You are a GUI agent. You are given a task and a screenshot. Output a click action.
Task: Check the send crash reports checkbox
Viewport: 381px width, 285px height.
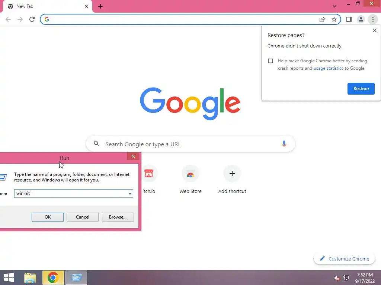[270, 61]
